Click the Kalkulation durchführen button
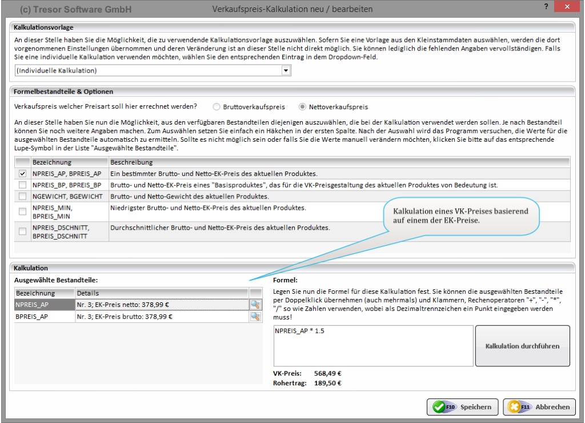 [522, 346]
